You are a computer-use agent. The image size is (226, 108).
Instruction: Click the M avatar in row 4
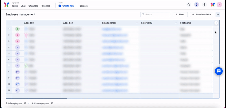[x=18, y=47]
